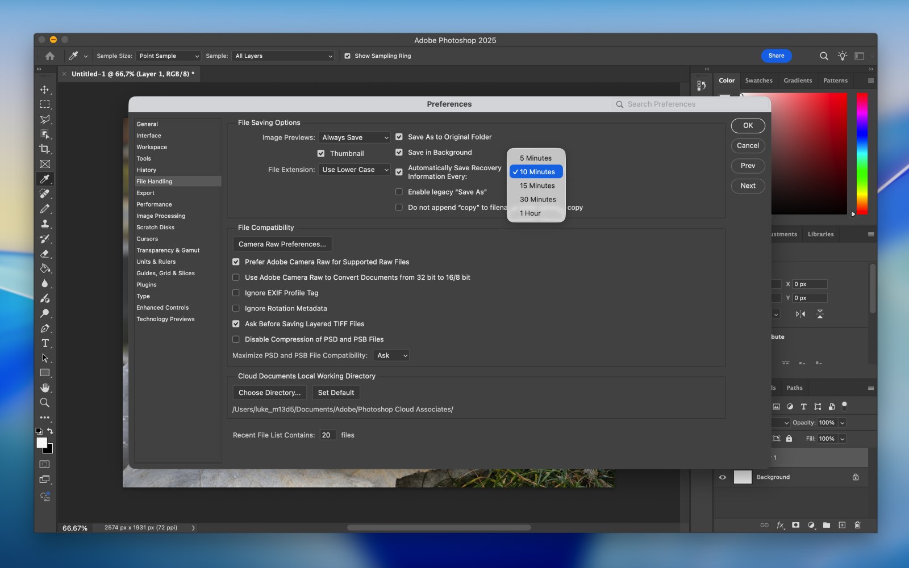The image size is (909, 568).
Task: Select the Clone Stamp tool
Action: [x=45, y=224]
